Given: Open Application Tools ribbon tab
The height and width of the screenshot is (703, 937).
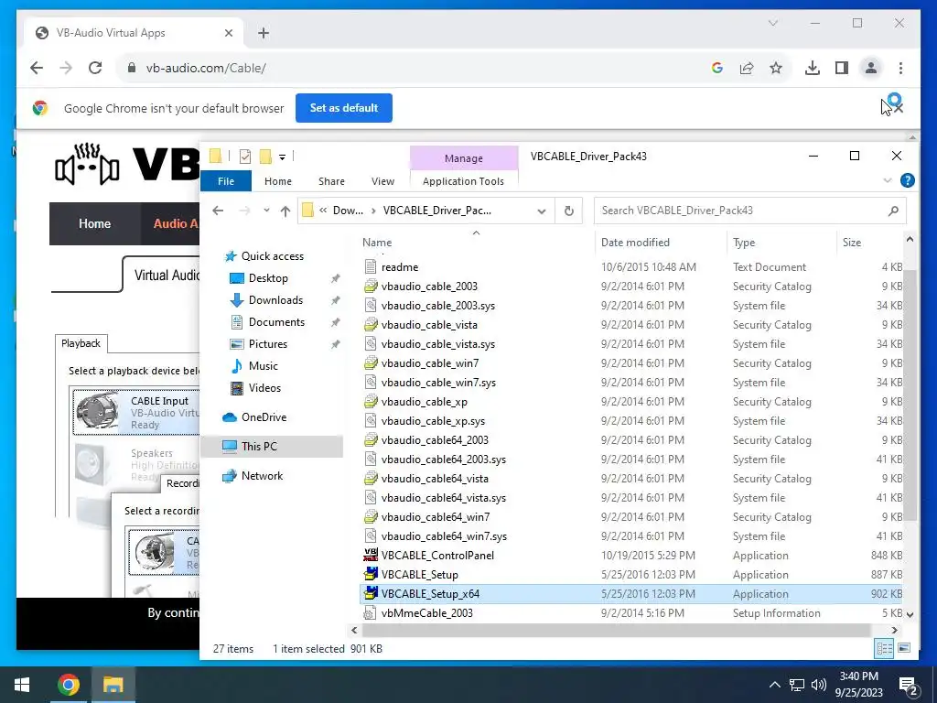Looking at the screenshot, I should click(x=463, y=181).
